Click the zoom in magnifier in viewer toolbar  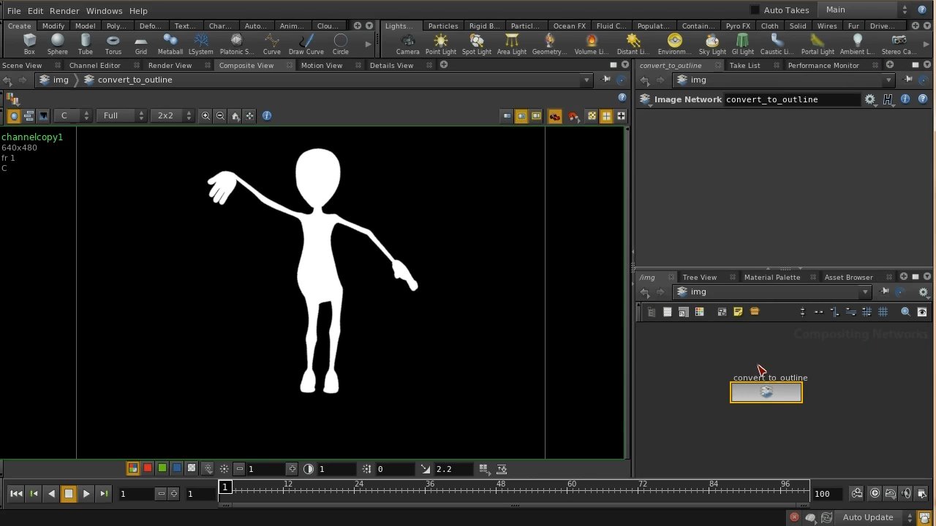pyautogui.click(x=205, y=115)
